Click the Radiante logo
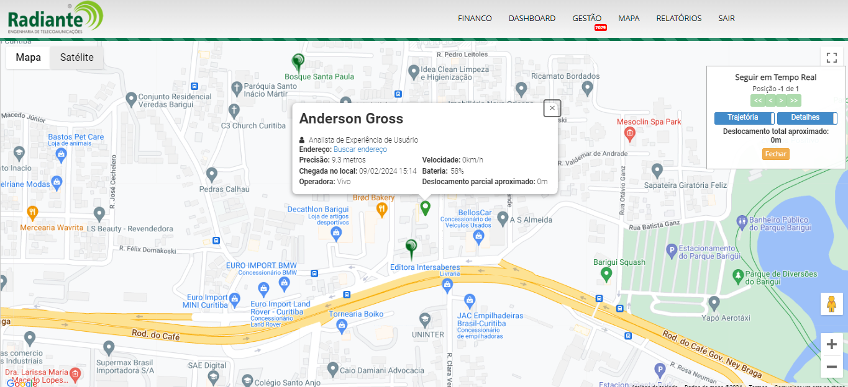Image resolution: width=848 pixels, height=387 pixels. pos(54,17)
